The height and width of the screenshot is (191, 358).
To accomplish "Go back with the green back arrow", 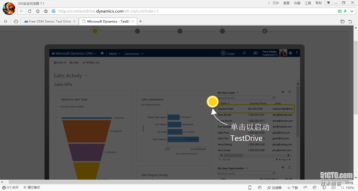I will point(21,11).
